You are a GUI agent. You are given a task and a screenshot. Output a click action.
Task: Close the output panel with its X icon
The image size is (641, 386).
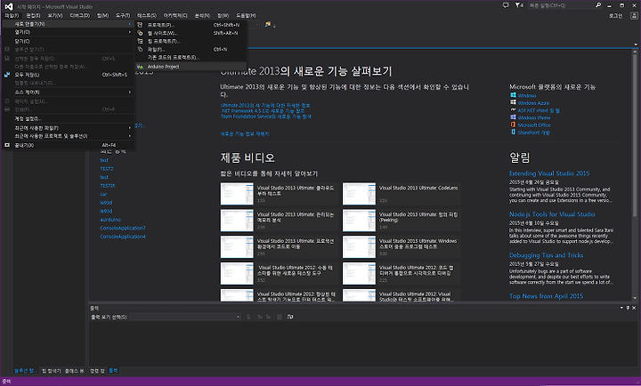click(x=634, y=308)
